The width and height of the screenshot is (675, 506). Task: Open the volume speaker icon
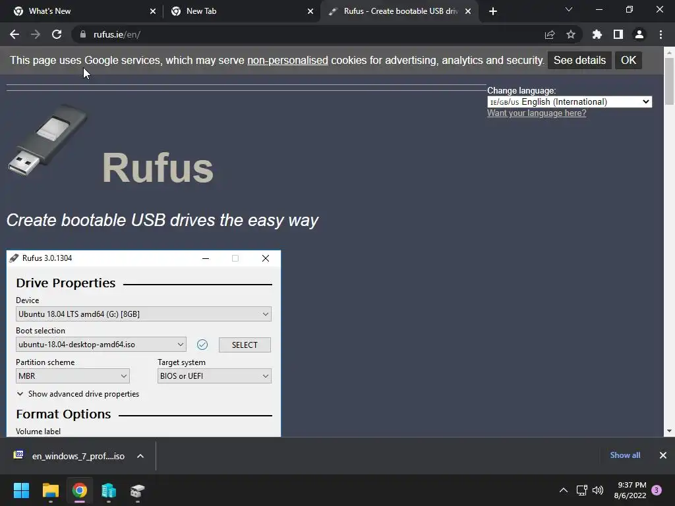(598, 490)
